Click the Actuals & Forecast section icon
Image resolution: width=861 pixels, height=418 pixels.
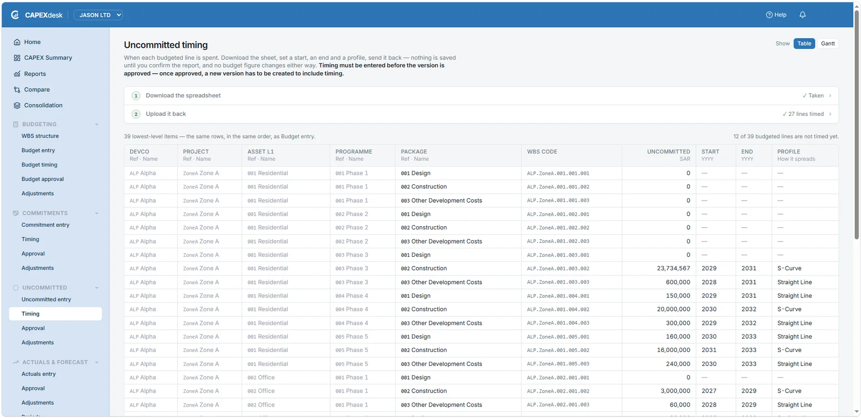click(16, 363)
